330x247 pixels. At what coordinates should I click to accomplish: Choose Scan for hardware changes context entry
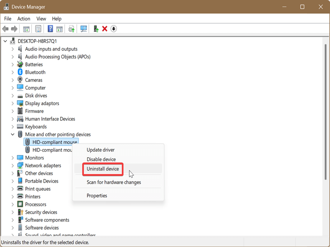118,182
